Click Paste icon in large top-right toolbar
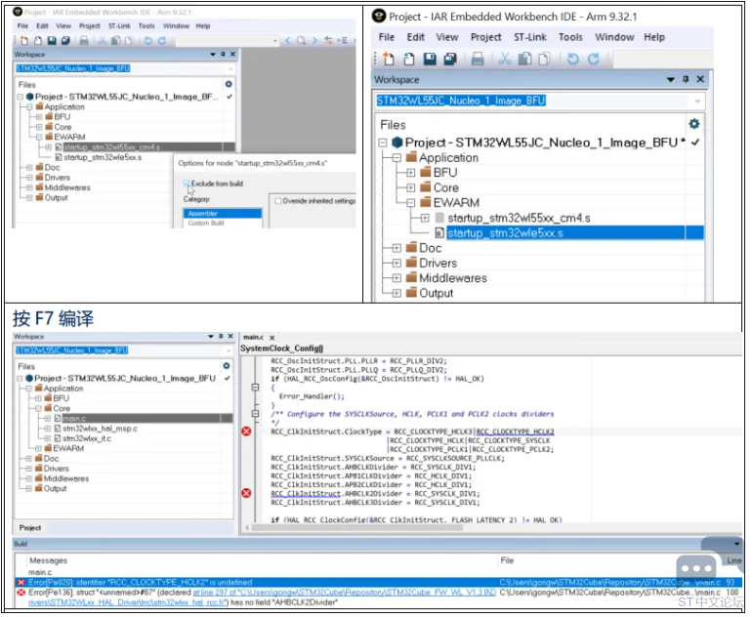The image size is (753, 617). 544,59
